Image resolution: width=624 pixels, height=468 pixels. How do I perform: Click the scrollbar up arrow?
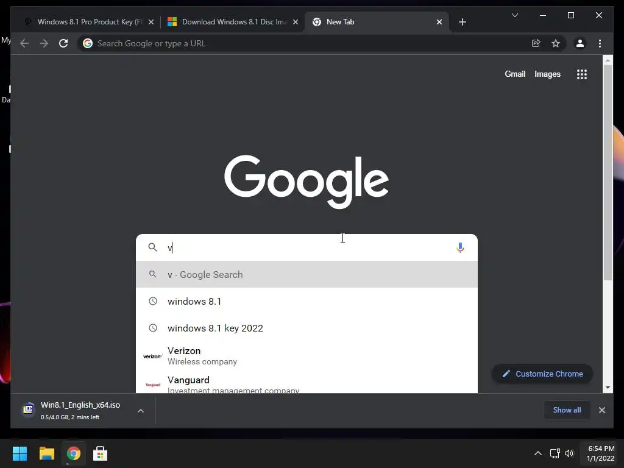coord(608,60)
